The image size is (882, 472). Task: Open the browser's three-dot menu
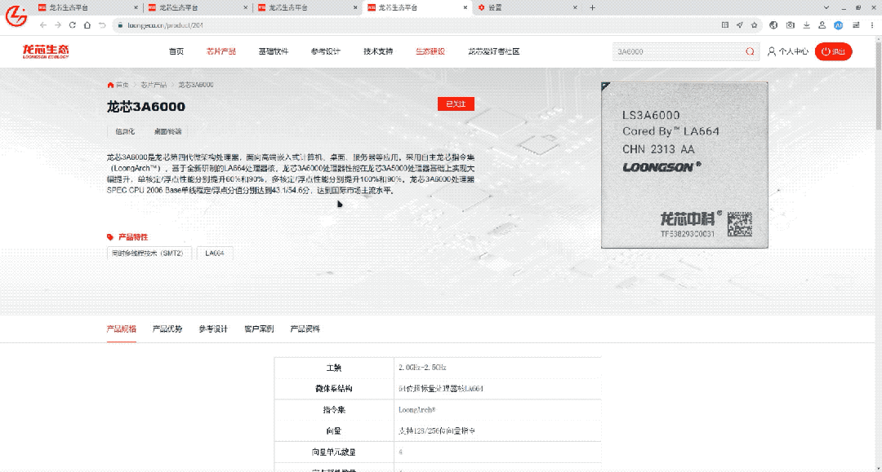coord(871,25)
